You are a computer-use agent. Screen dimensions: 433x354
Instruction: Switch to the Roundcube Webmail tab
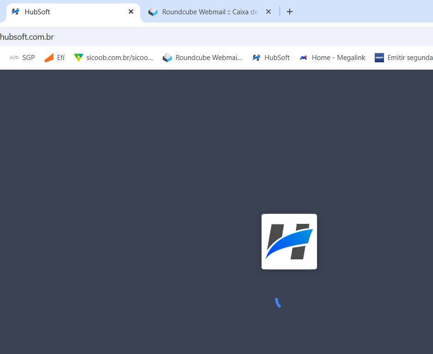point(210,12)
